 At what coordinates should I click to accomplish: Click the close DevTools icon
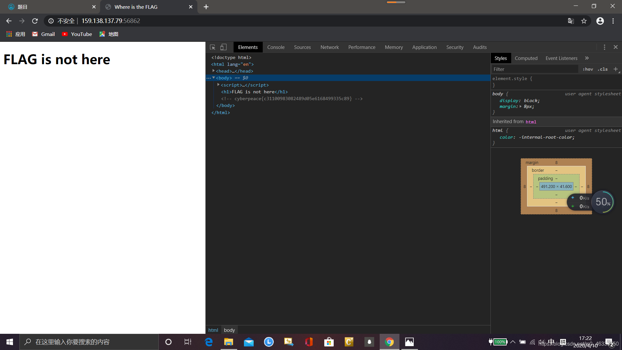point(616,47)
